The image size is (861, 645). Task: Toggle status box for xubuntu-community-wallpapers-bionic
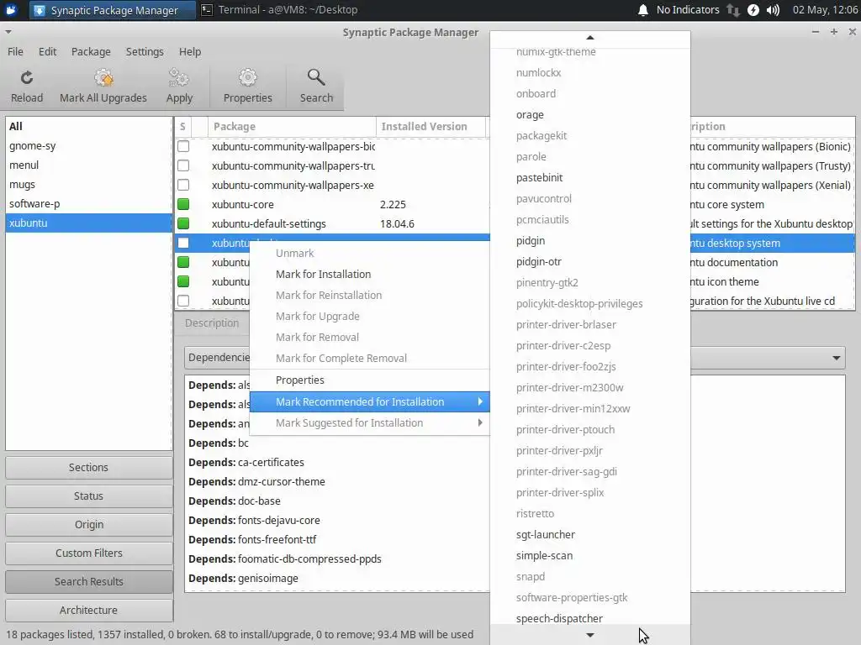pos(183,146)
